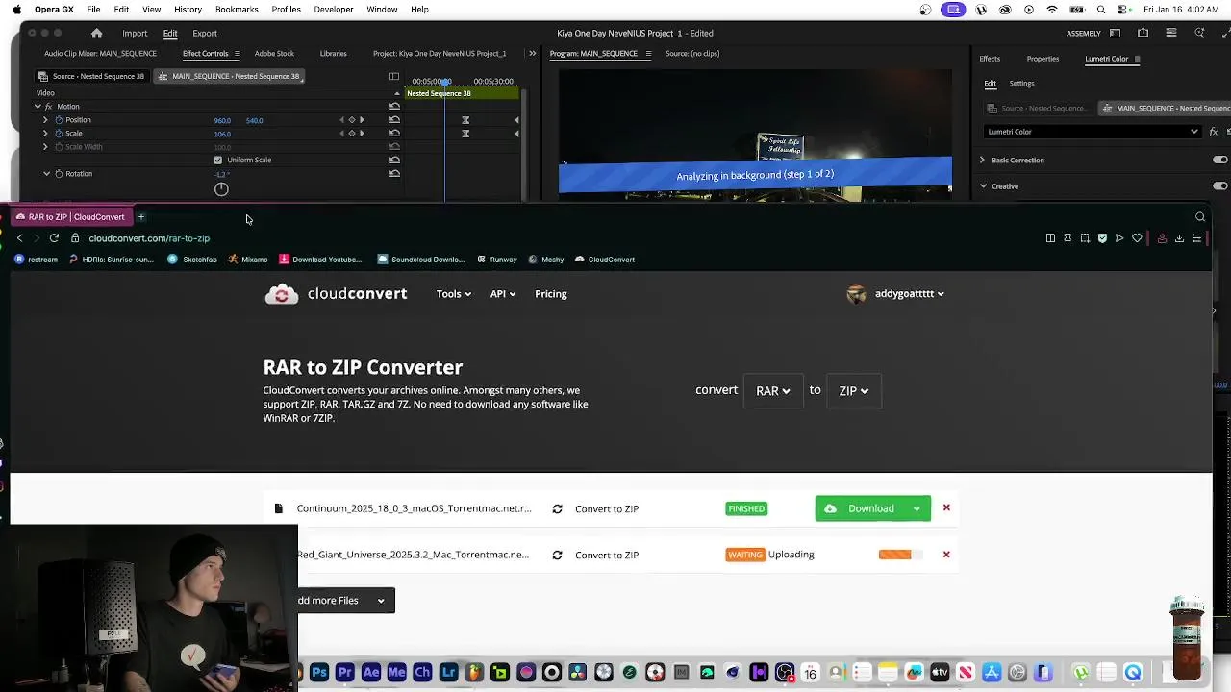Reset the Position parameter in Effect Controls

coord(394,120)
